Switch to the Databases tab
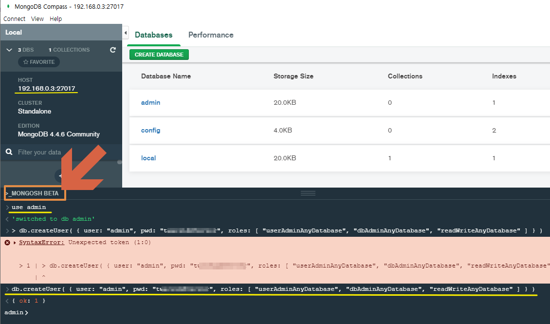Viewport: 550px width, 324px height. (x=154, y=35)
